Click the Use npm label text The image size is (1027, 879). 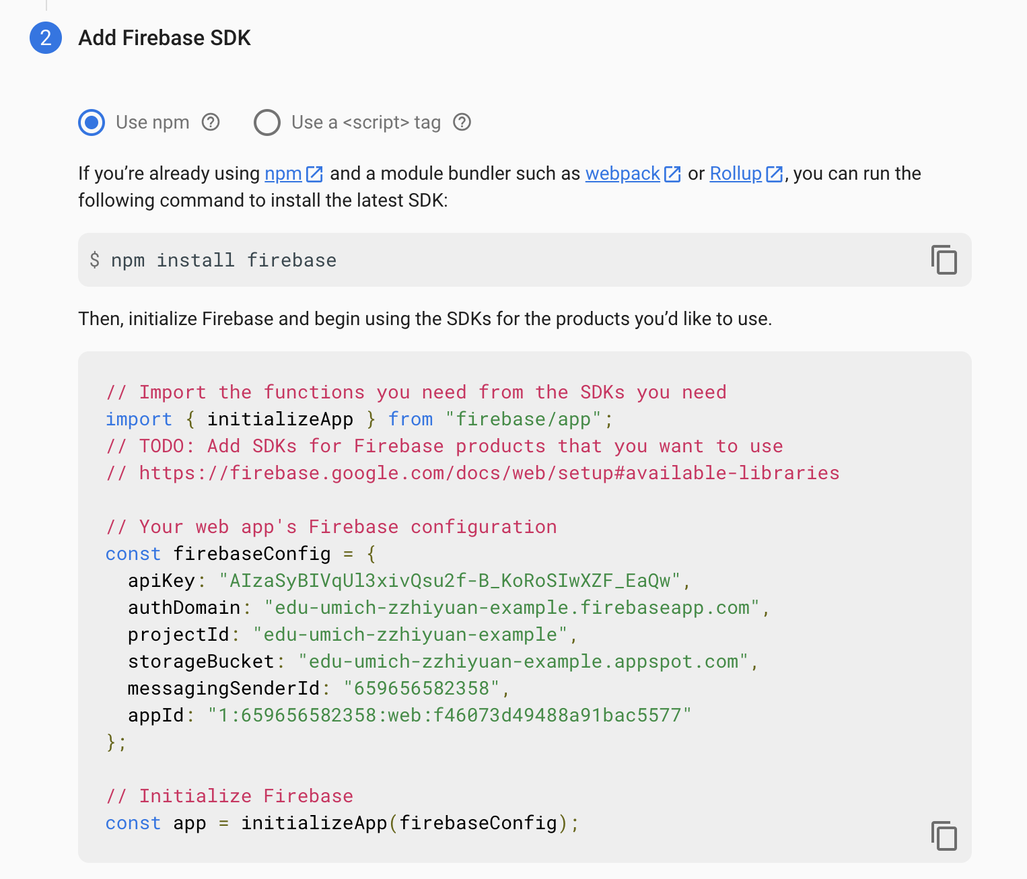(x=153, y=122)
